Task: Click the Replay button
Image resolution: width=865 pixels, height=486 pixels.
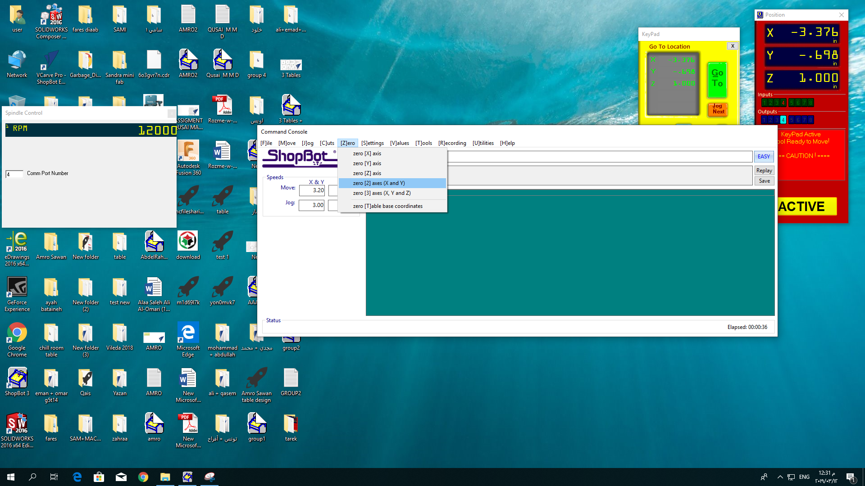Action: click(764, 171)
